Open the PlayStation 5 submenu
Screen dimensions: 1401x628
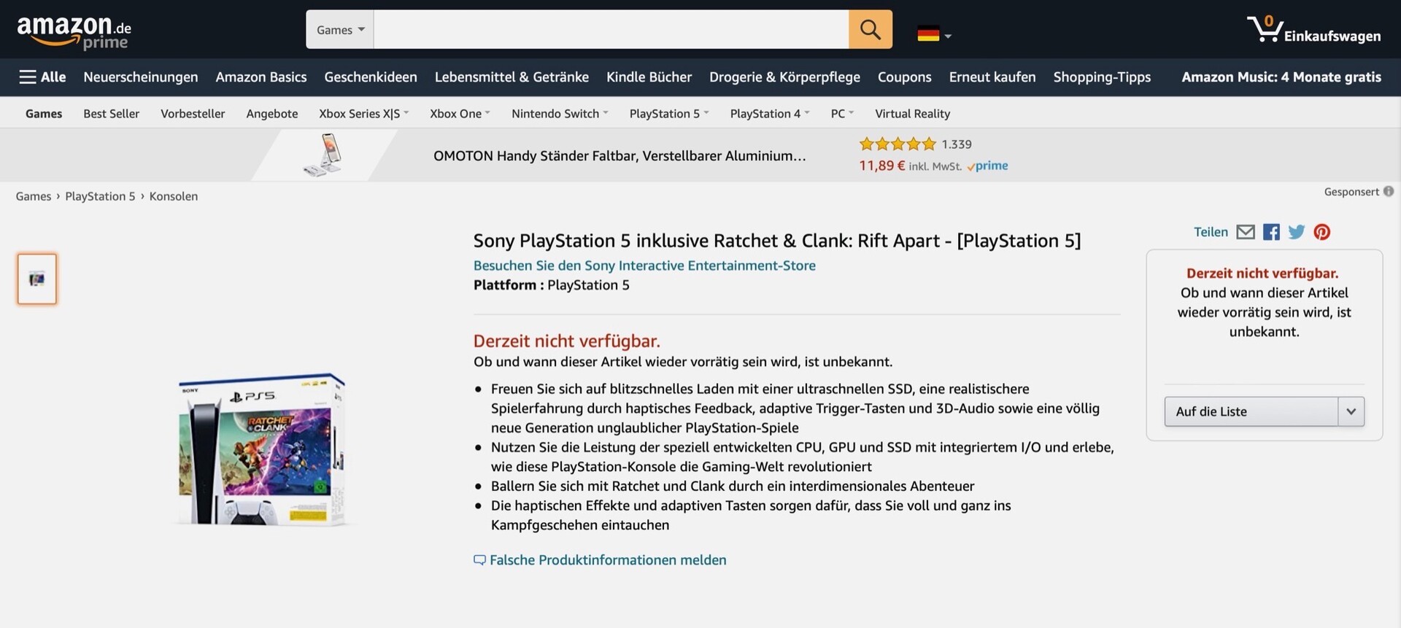click(x=668, y=114)
